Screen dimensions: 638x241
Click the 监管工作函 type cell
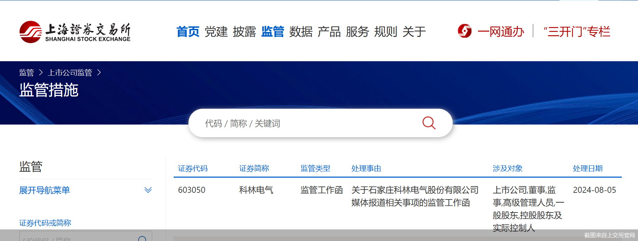322,190
